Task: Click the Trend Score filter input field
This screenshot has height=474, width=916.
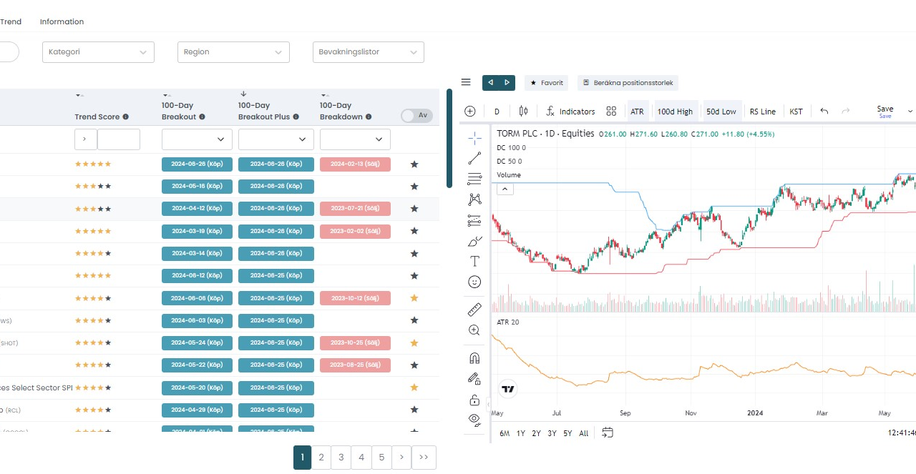Action: click(x=118, y=139)
